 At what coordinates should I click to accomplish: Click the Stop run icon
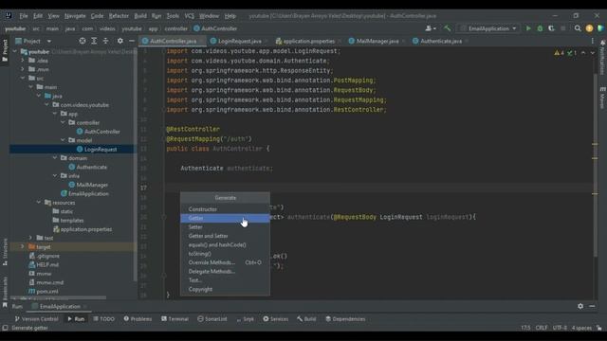(562, 28)
